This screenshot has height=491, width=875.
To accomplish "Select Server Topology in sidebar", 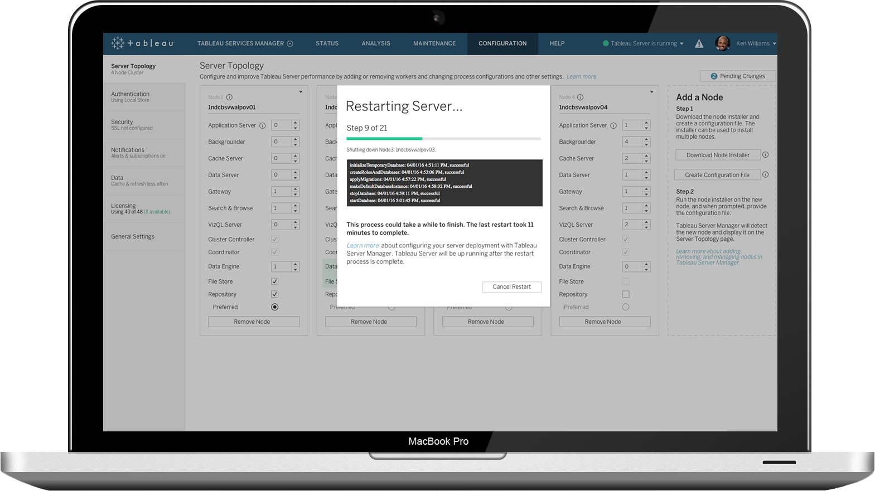I will click(x=144, y=69).
